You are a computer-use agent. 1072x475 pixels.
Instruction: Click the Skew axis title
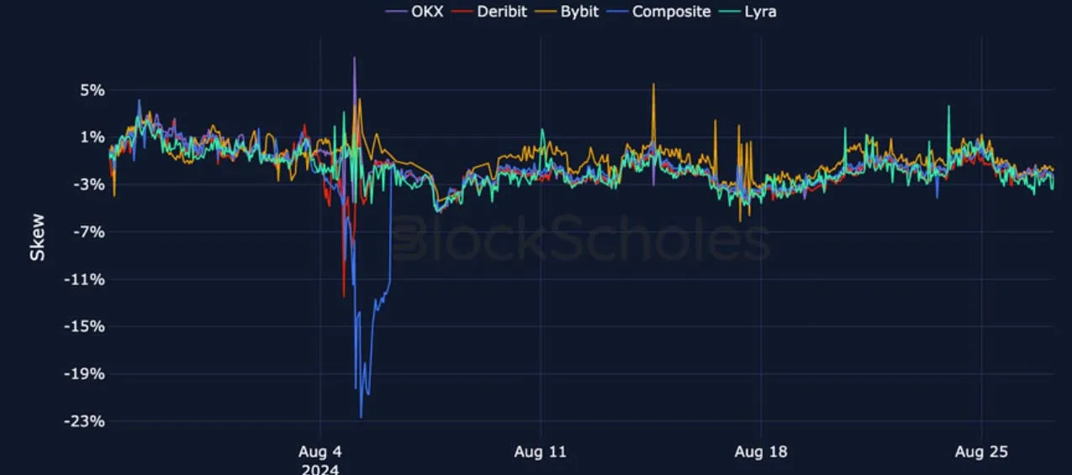point(38,237)
